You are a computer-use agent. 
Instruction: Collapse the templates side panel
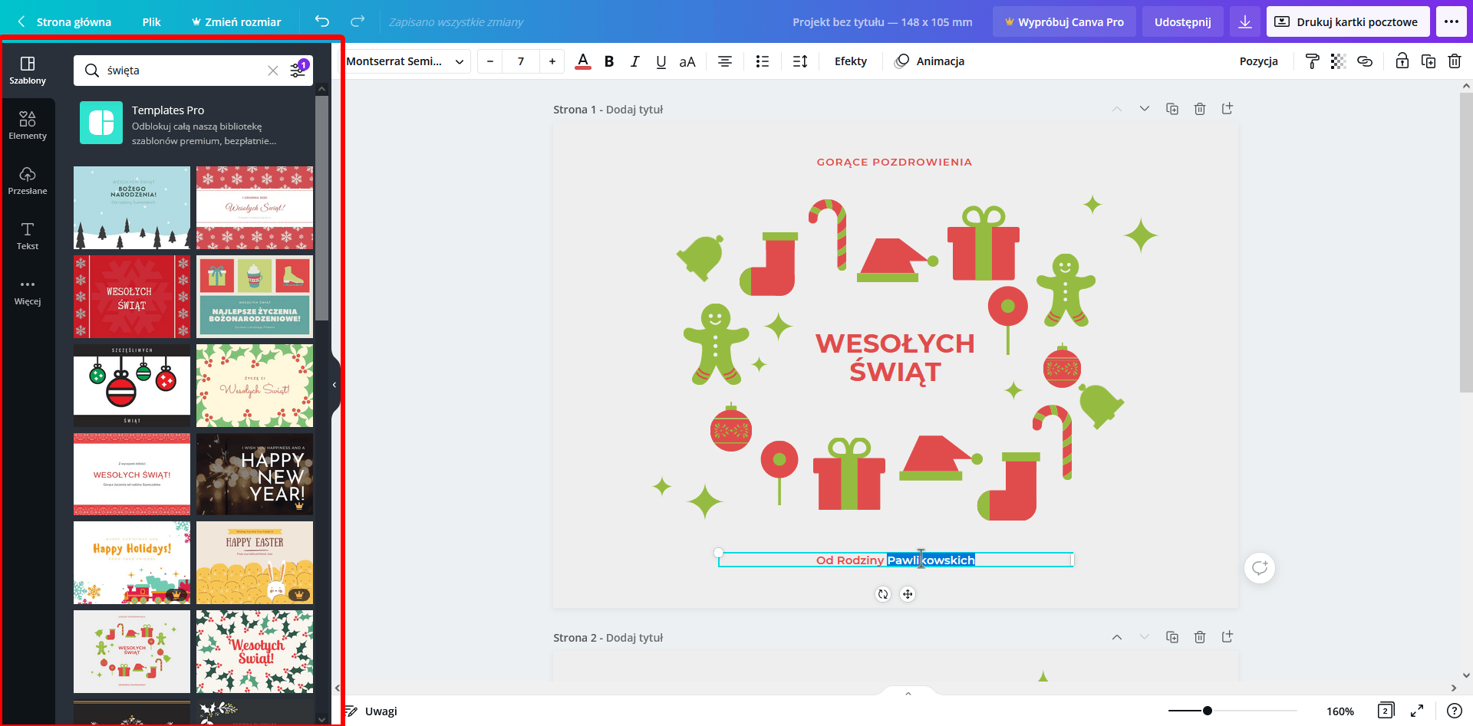335,385
